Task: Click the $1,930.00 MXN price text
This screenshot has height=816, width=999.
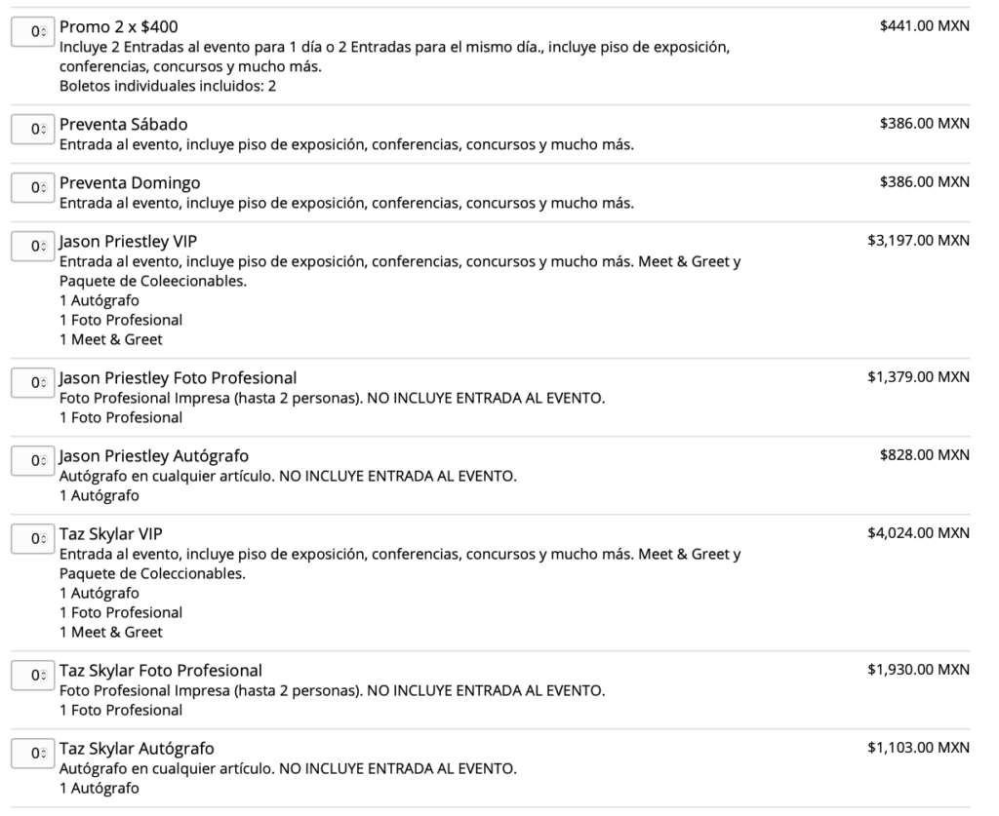Action: point(918,670)
